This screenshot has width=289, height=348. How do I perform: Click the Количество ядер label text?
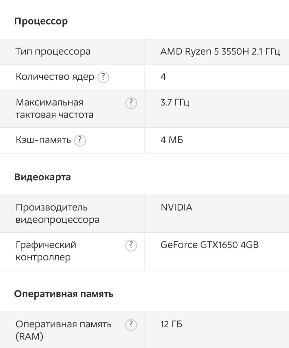click(x=55, y=77)
